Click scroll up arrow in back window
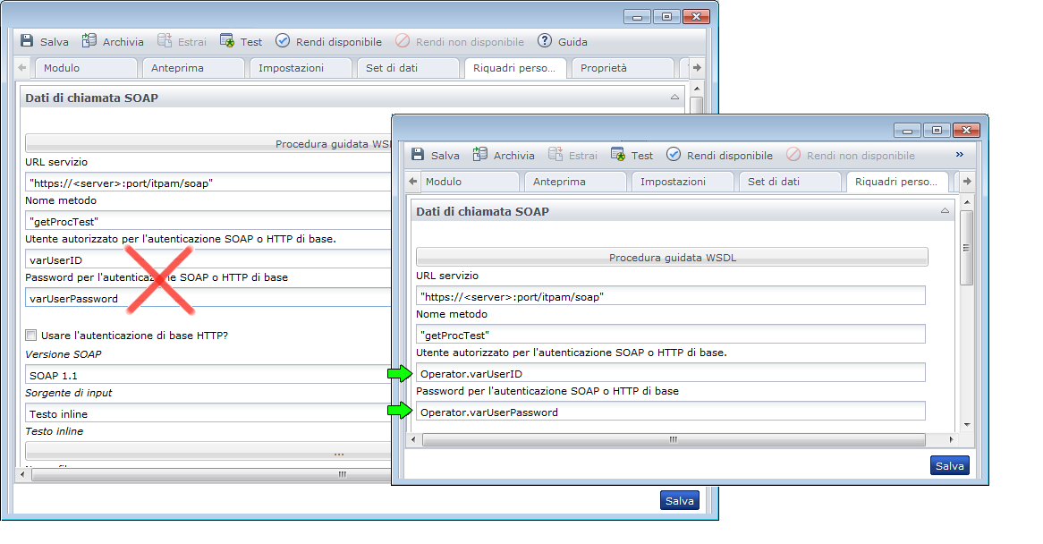Viewport: 1043px width, 544px height. pyautogui.click(x=697, y=88)
